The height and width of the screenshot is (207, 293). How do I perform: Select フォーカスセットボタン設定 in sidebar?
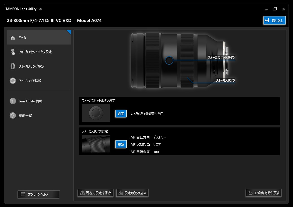[35, 52]
